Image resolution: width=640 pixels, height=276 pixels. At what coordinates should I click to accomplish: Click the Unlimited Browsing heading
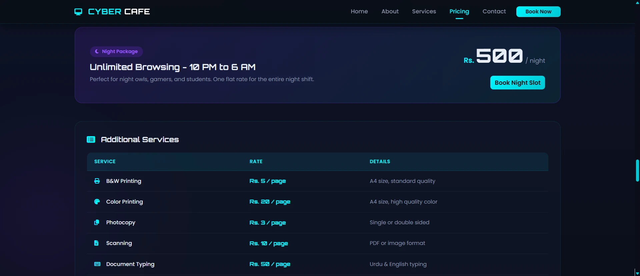tap(173, 67)
